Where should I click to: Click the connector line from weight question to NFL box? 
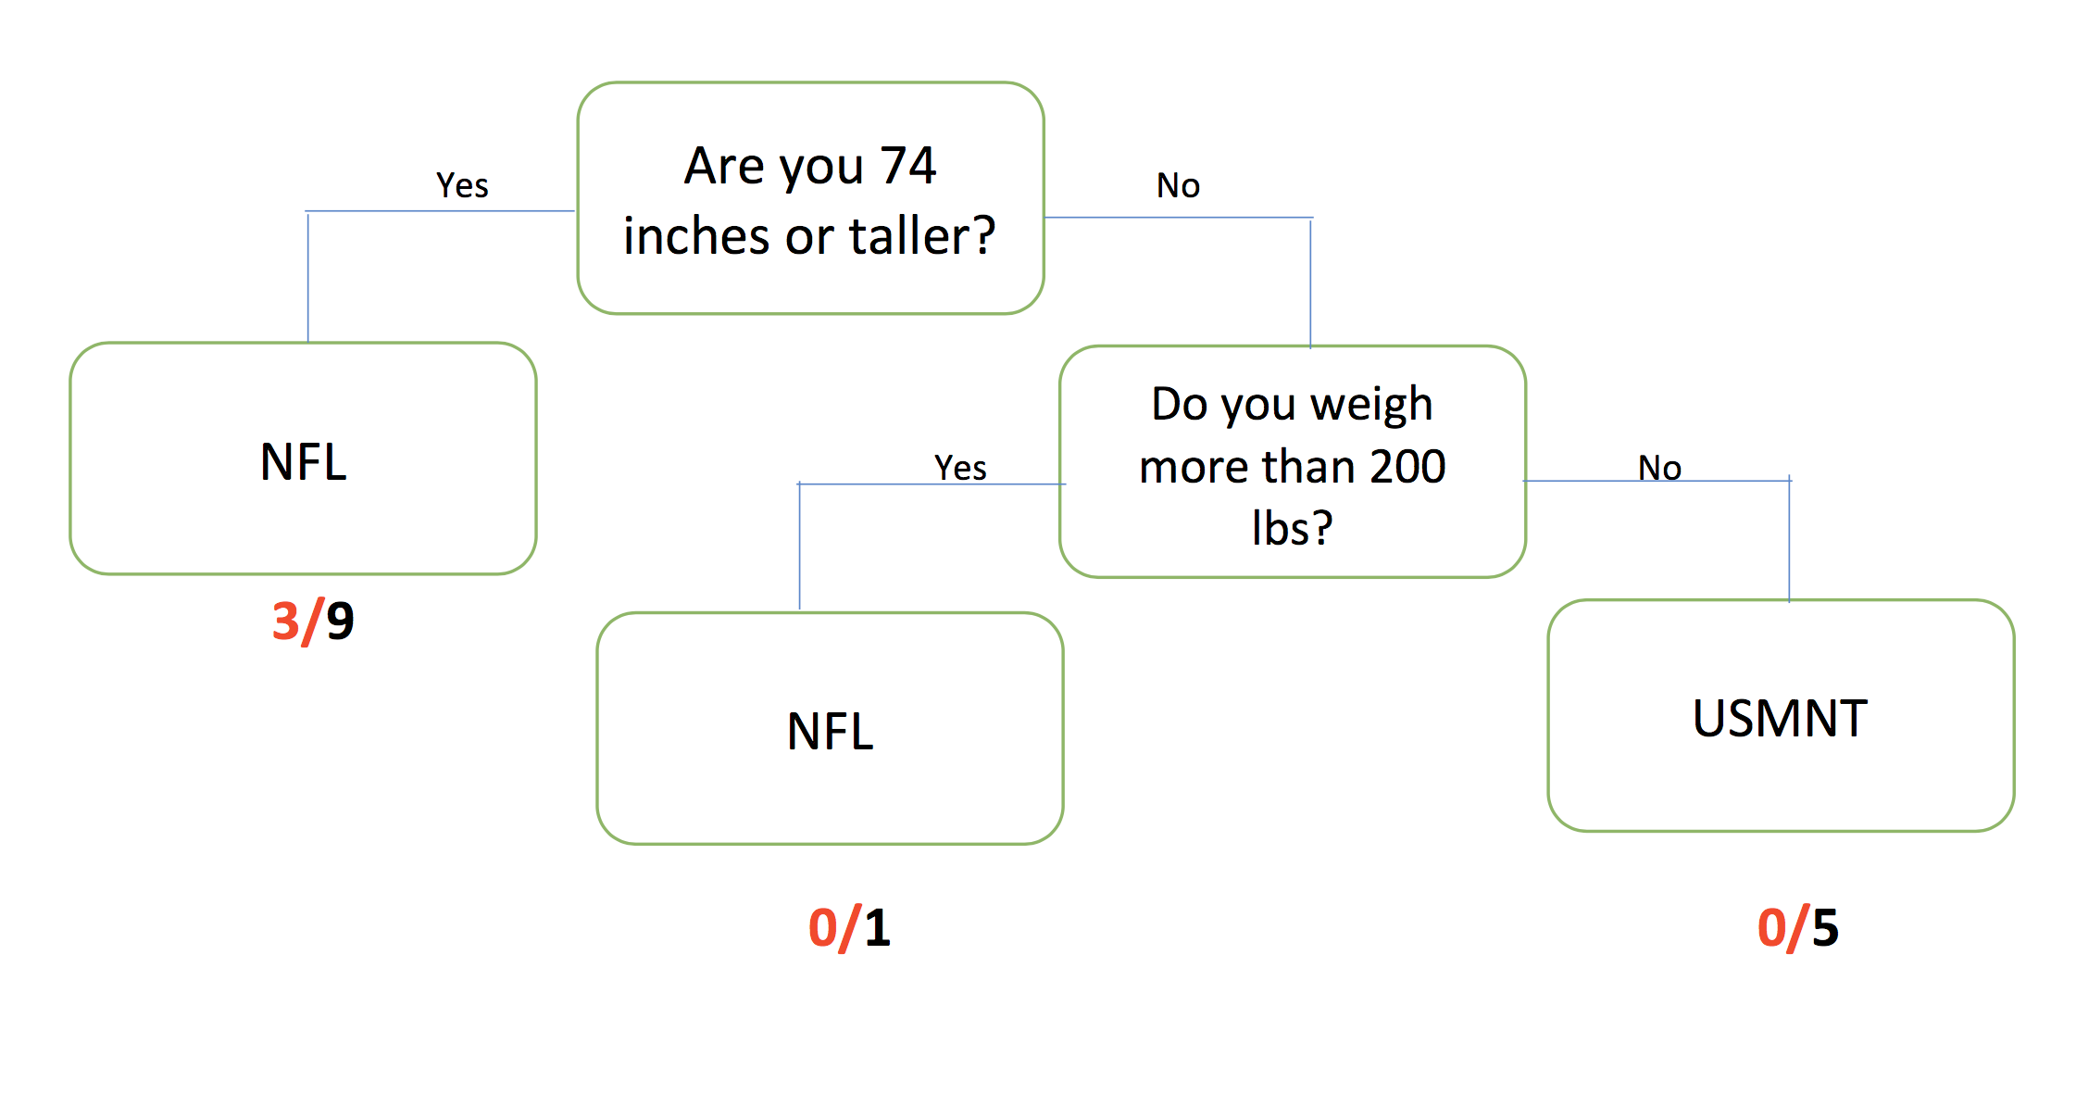pos(800,546)
